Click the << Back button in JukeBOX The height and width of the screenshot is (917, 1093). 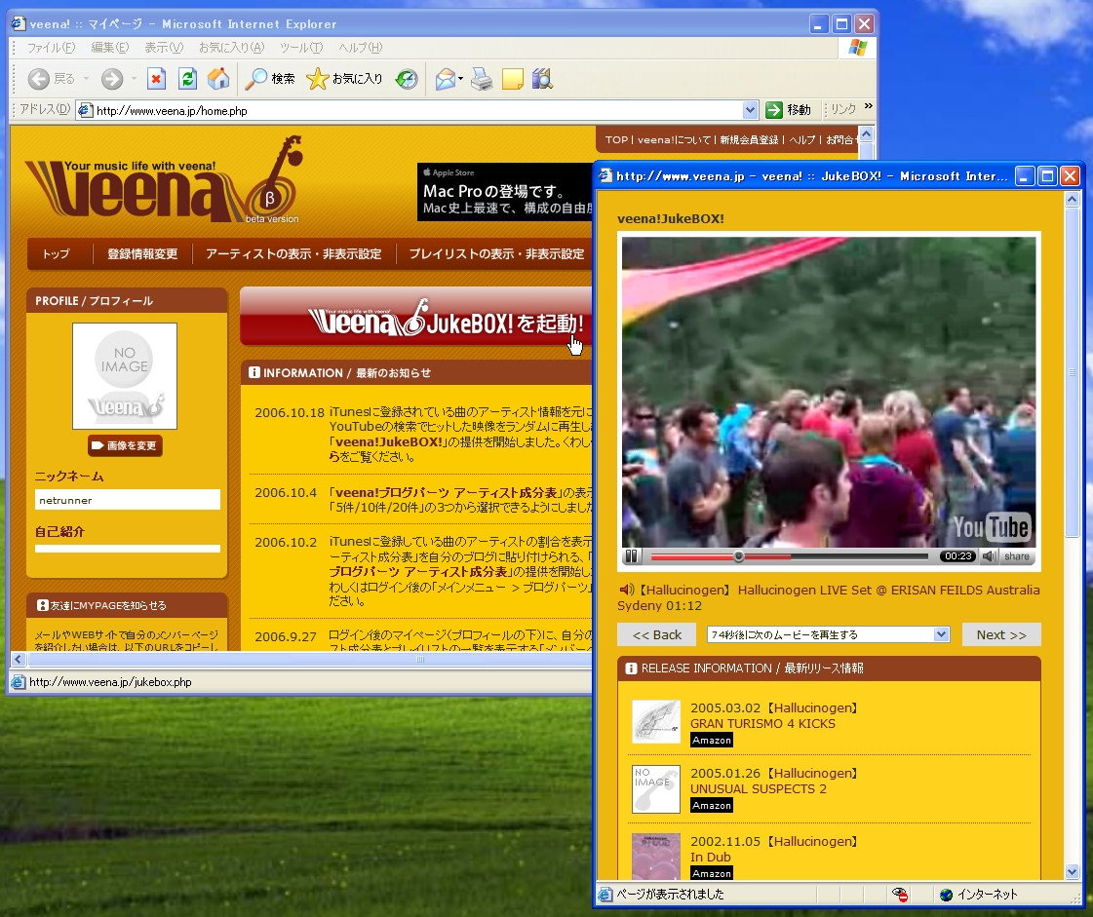tap(656, 634)
